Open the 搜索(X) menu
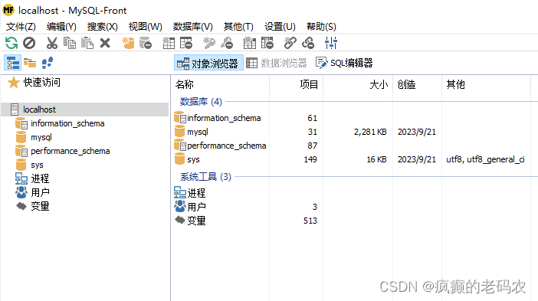 (102, 27)
